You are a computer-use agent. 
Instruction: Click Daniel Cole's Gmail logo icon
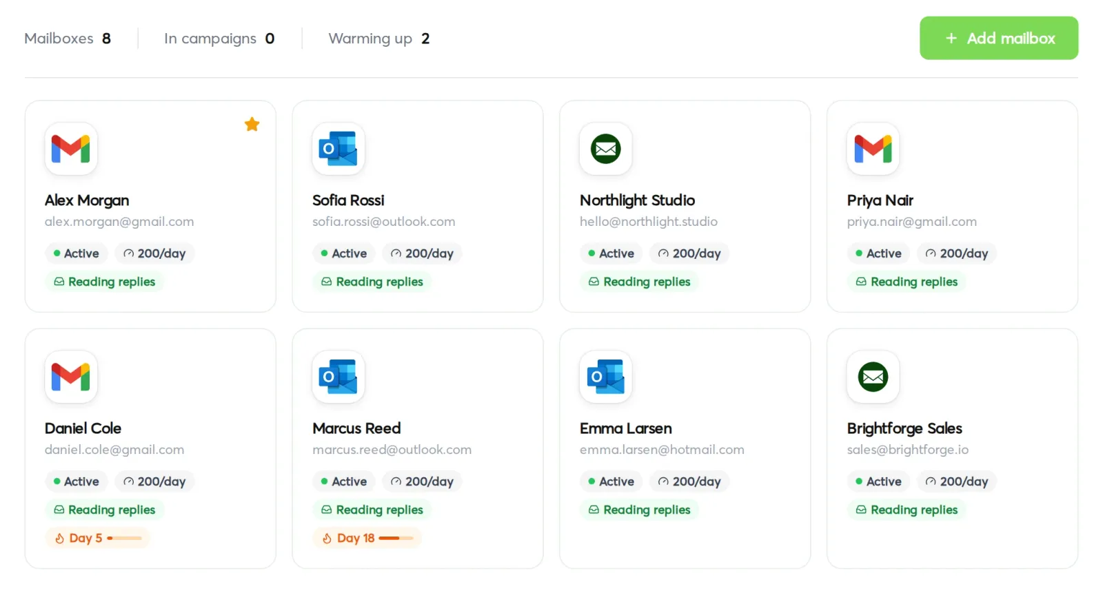pyautogui.click(x=71, y=377)
